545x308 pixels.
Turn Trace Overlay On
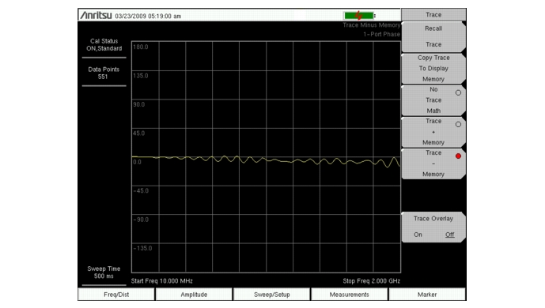(418, 235)
